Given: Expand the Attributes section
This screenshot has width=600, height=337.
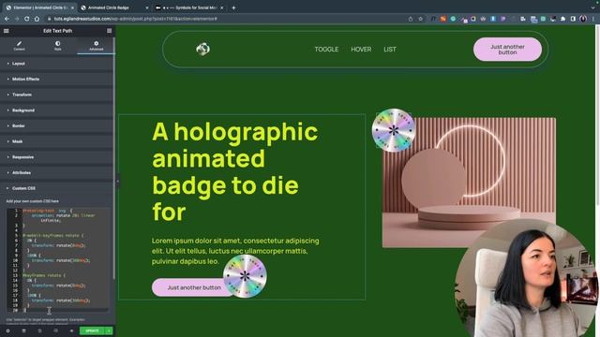Looking at the screenshot, I should coord(56,172).
